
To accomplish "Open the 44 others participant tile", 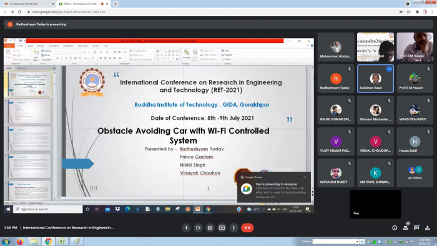I will point(415,173).
